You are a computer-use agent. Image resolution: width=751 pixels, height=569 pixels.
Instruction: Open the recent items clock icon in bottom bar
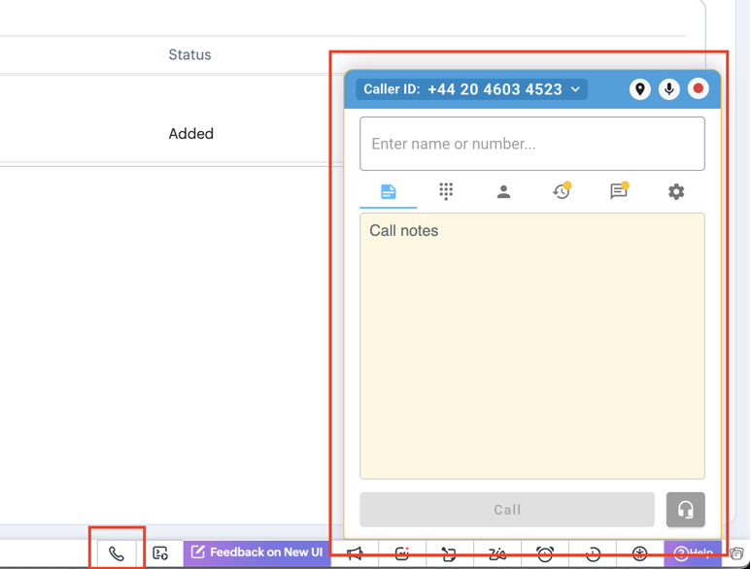[593, 554]
